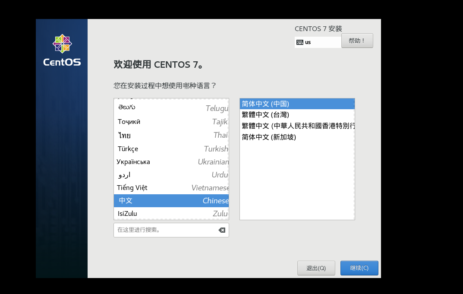The height and width of the screenshot is (294, 463).
Task: Select Tajik (Тоҷикӣ) language row
Action: pyautogui.click(x=171, y=121)
